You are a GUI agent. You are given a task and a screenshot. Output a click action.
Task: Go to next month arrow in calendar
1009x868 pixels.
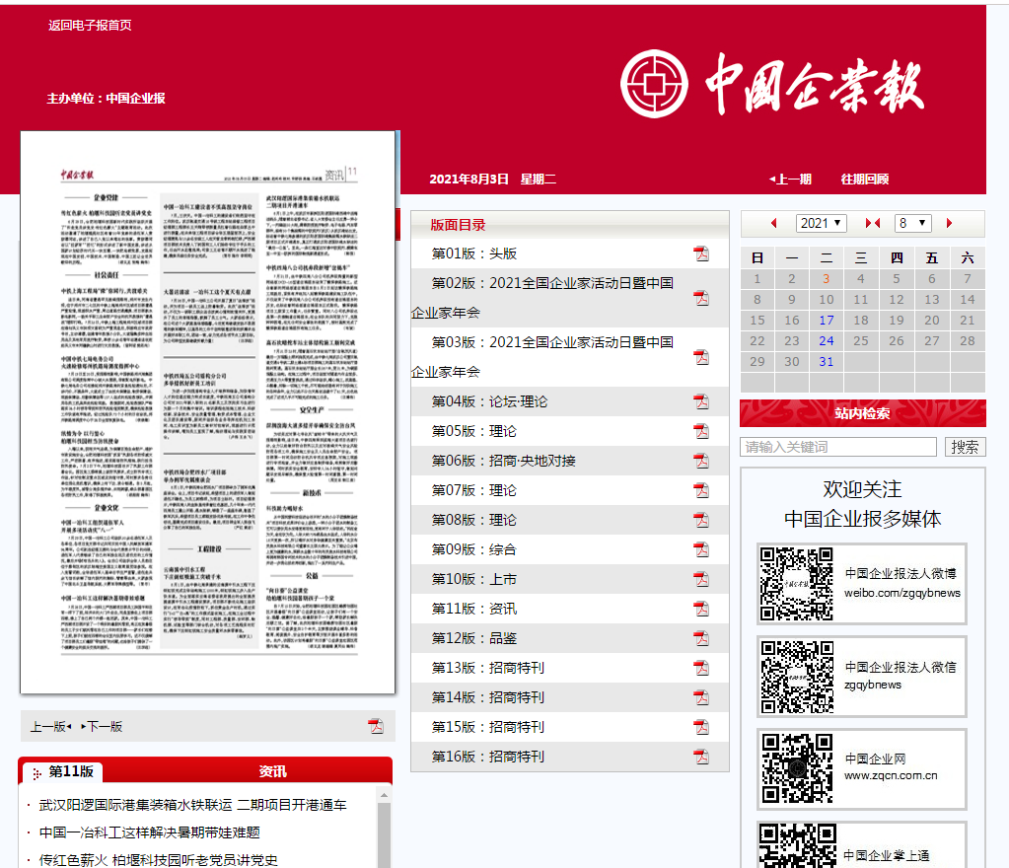click(x=949, y=223)
